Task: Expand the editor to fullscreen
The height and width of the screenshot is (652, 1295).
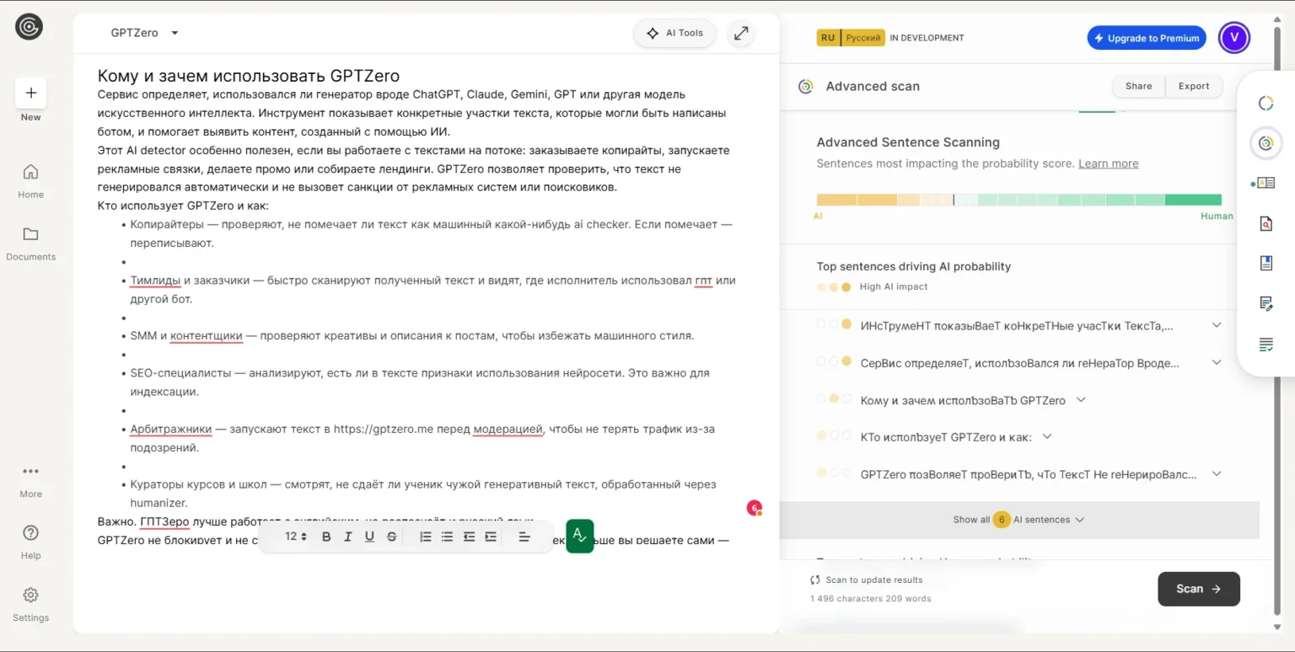Action: pyautogui.click(x=740, y=34)
